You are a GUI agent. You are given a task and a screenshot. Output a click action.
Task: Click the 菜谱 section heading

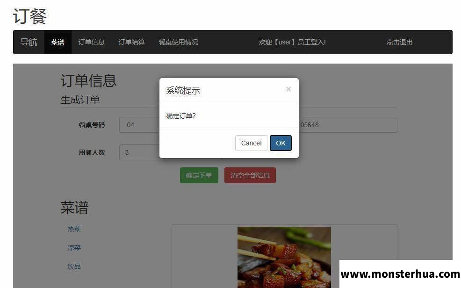click(74, 208)
